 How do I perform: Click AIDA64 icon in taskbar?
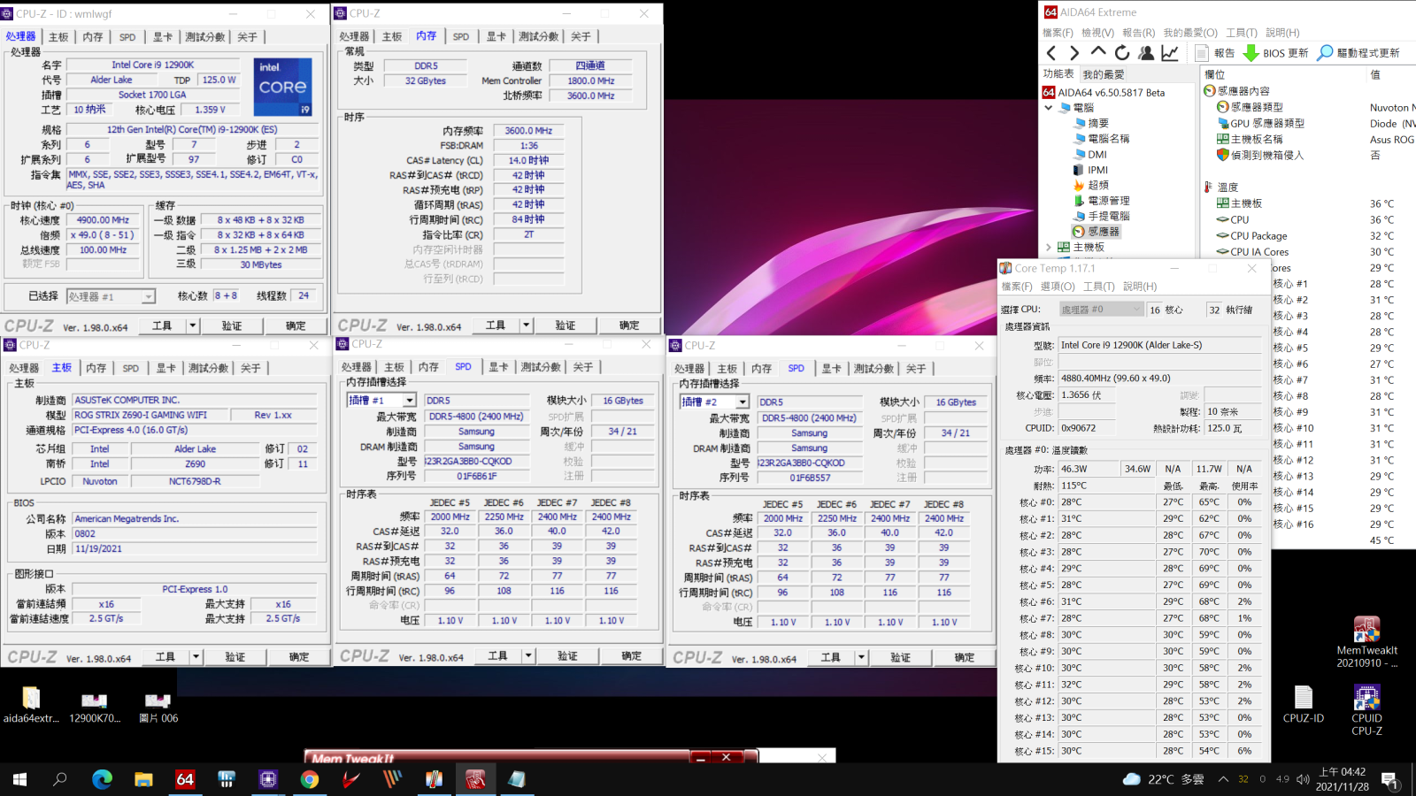click(185, 779)
